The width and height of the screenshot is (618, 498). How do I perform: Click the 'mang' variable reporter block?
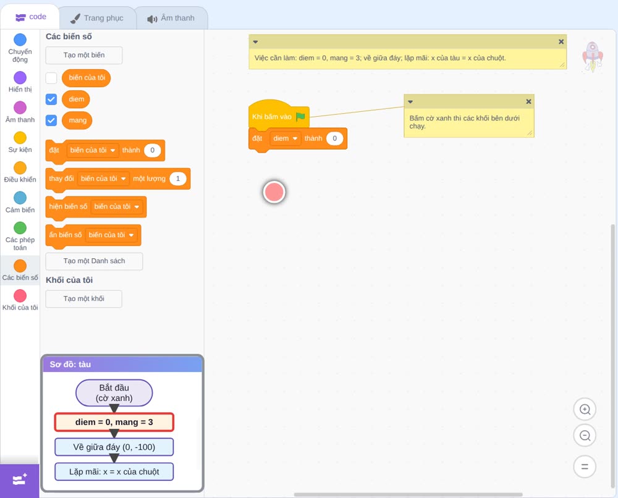point(77,120)
